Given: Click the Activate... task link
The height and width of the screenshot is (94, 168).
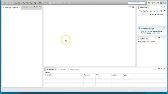Looking at the screenshot, I should pos(160,15).
